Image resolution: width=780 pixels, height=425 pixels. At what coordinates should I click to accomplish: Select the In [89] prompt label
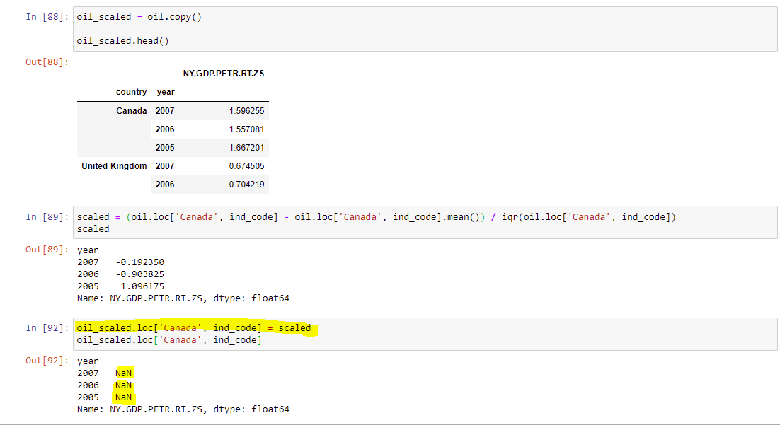pyautogui.click(x=47, y=216)
